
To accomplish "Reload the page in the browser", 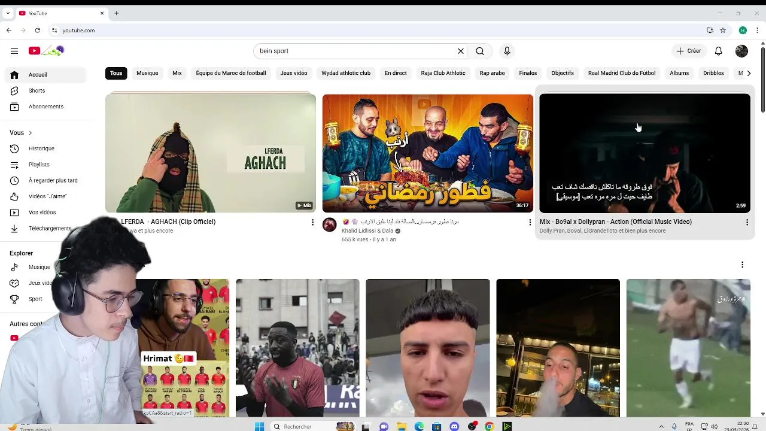I will pos(37,30).
